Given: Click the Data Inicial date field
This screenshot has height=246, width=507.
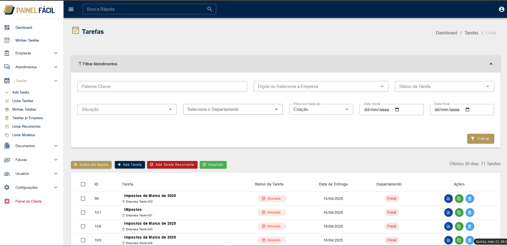Looking at the screenshot, I should point(392,110).
